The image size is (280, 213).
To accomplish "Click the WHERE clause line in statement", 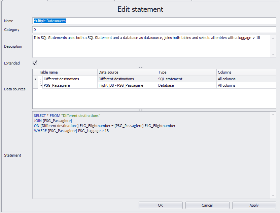I will tap(71, 131).
